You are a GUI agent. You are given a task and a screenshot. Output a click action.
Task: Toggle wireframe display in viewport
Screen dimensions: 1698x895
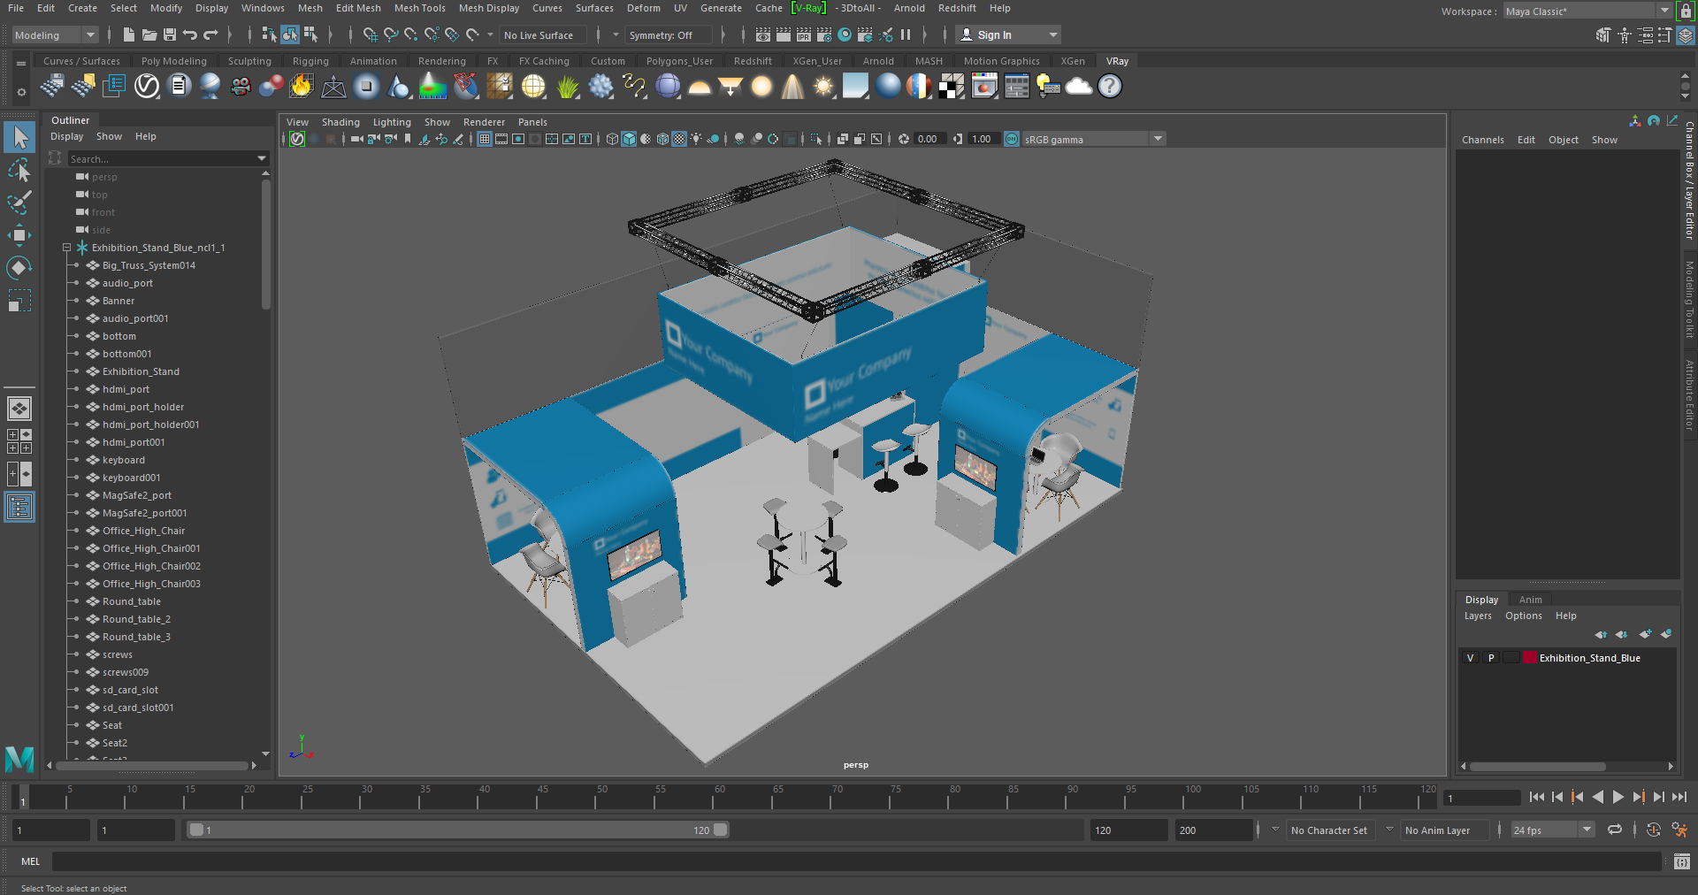coord(612,139)
